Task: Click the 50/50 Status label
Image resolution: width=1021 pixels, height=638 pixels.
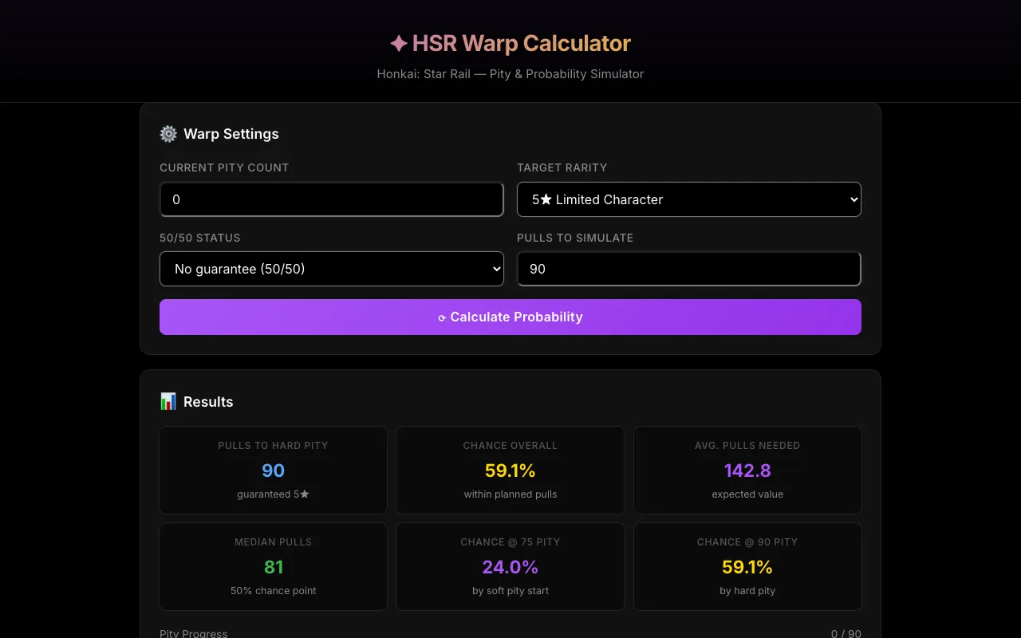Action: [x=200, y=238]
